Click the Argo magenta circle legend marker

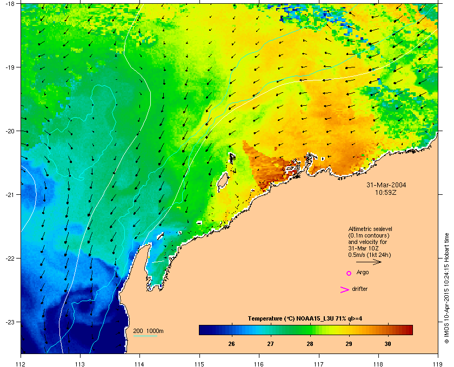pyautogui.click(x=349, y=273)
